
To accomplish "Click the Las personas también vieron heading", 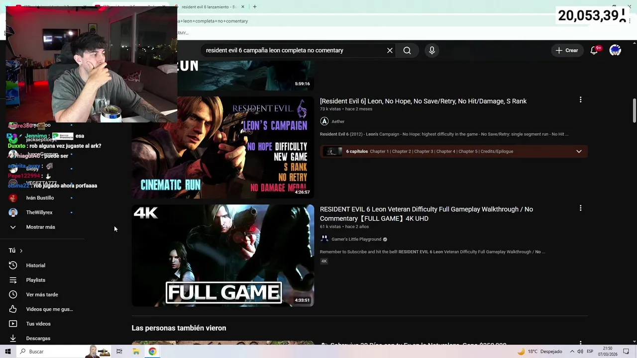I will click(179, 328).
